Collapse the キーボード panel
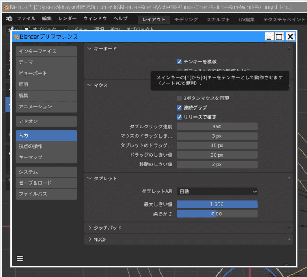The height and width of the screenshot is (277, 307). tap(90, 49)
